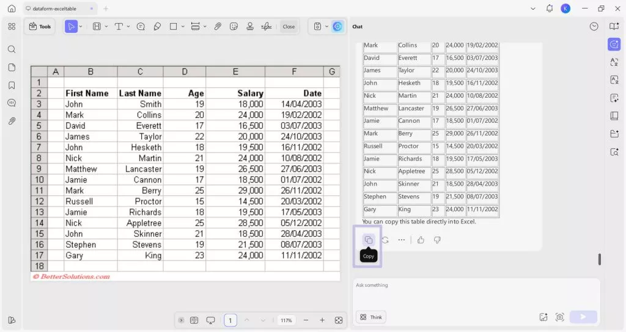626x332 pixels.
Task: Zoom out with minus button
Action: [306, 320]
